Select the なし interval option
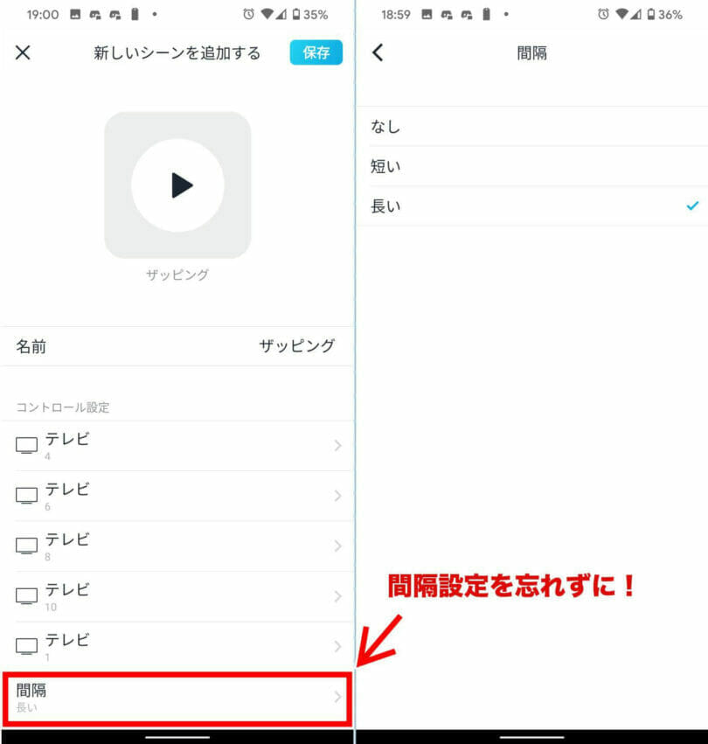This screenshot has width=708, height=744. click(532, 126)
